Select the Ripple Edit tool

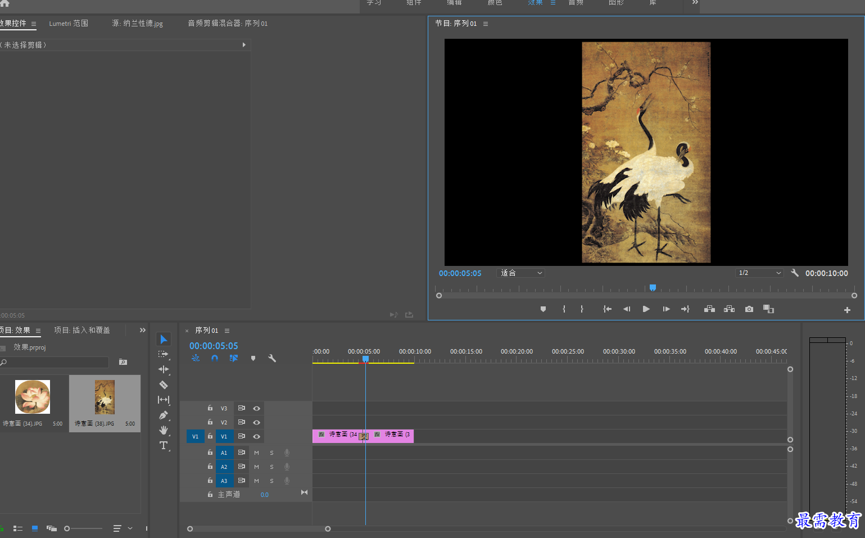(x=164, y=369)
